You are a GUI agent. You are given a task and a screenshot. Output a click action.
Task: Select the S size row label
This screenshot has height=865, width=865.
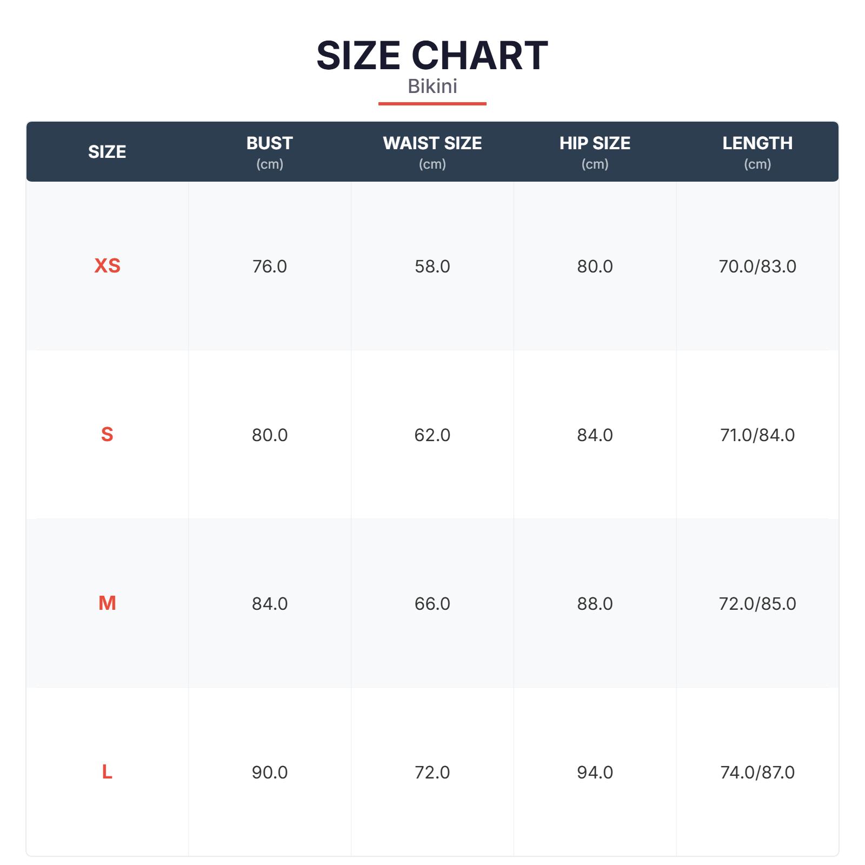(x=107, y=435)
